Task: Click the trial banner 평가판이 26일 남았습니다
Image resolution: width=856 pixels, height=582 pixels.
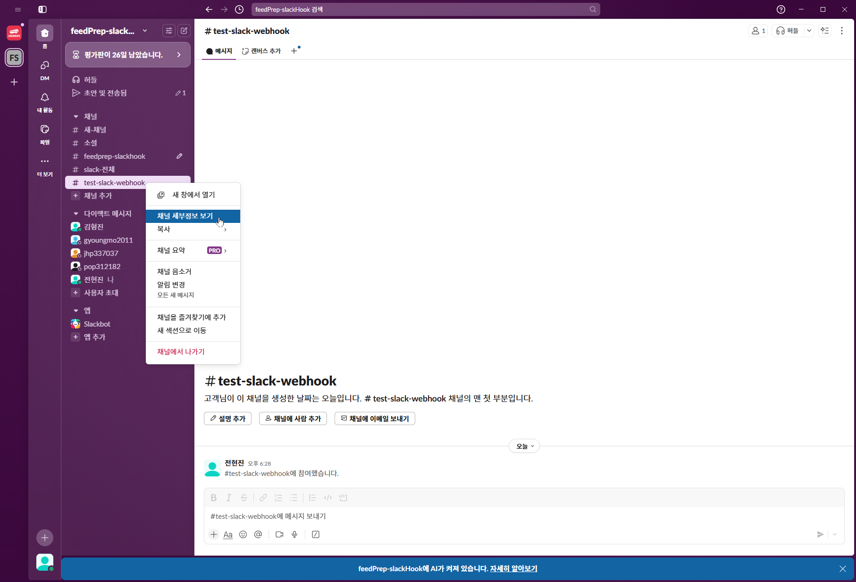Action: click(x=128, y=55)
